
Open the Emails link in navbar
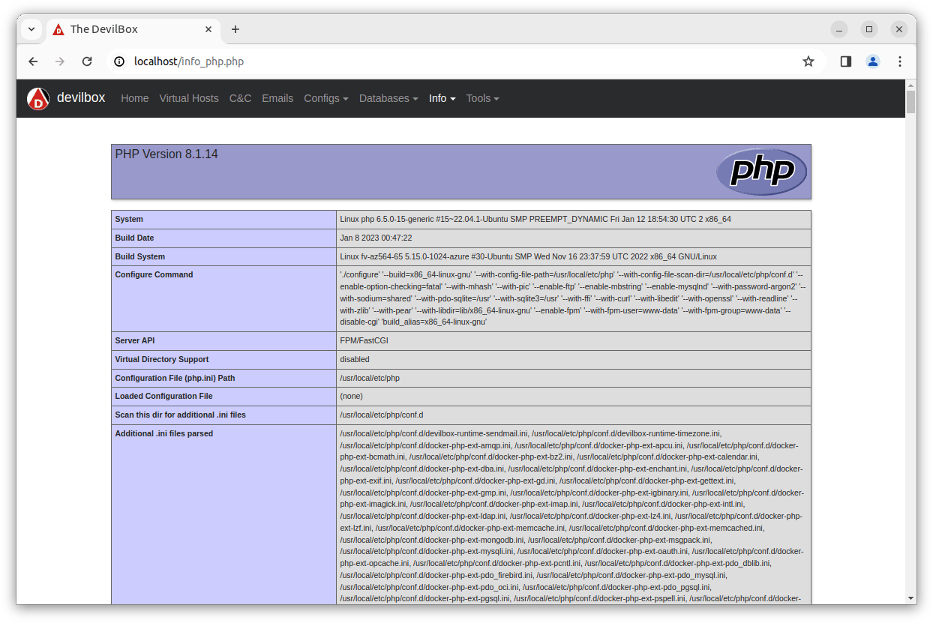[x=277, y=98]
